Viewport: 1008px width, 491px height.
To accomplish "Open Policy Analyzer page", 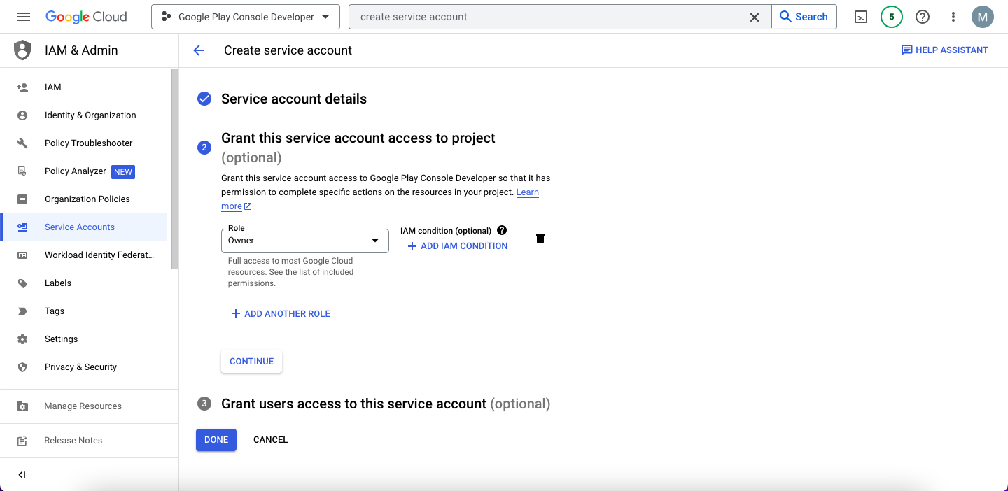I will [84, 171].
